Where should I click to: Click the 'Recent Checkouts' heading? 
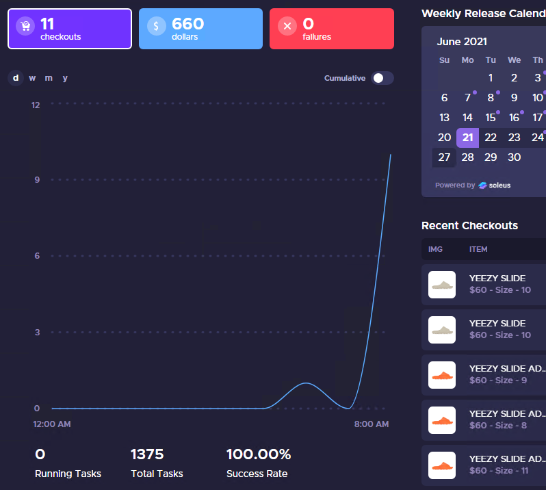click(470, 226)
